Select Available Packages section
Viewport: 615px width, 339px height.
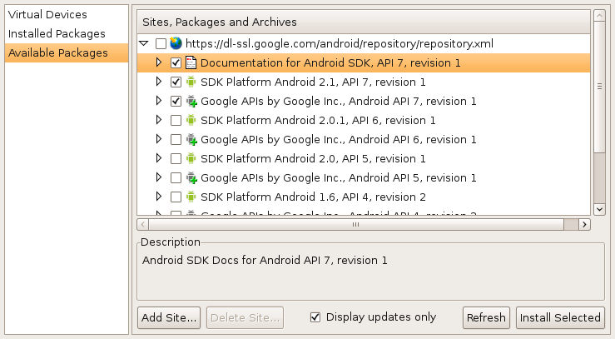pos(67,53)
